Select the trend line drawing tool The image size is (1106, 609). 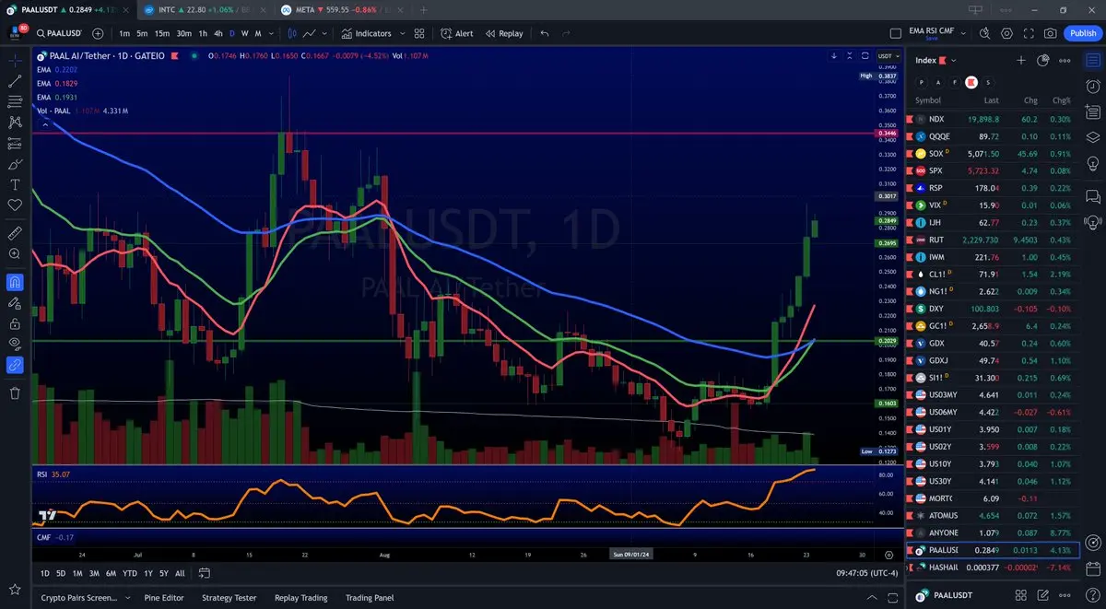(x=15, y=81)
